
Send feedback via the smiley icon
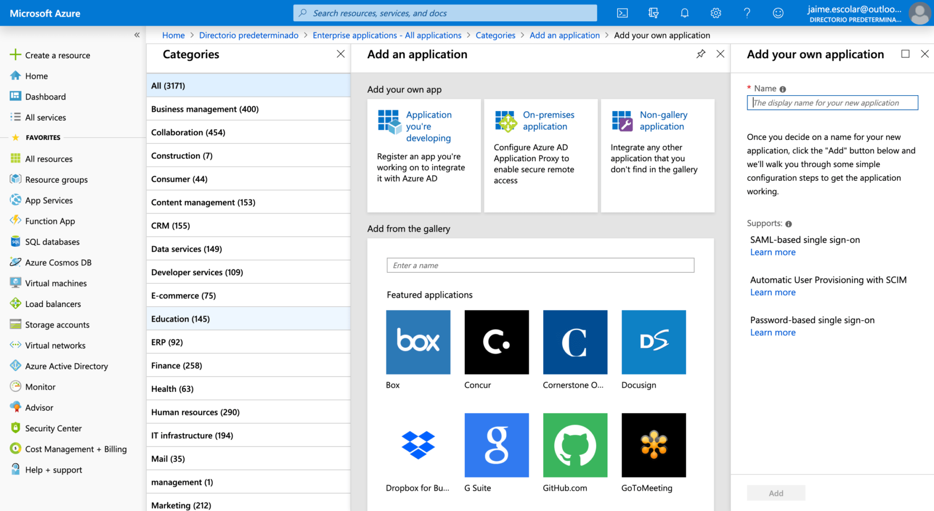[x=778, y=13]
